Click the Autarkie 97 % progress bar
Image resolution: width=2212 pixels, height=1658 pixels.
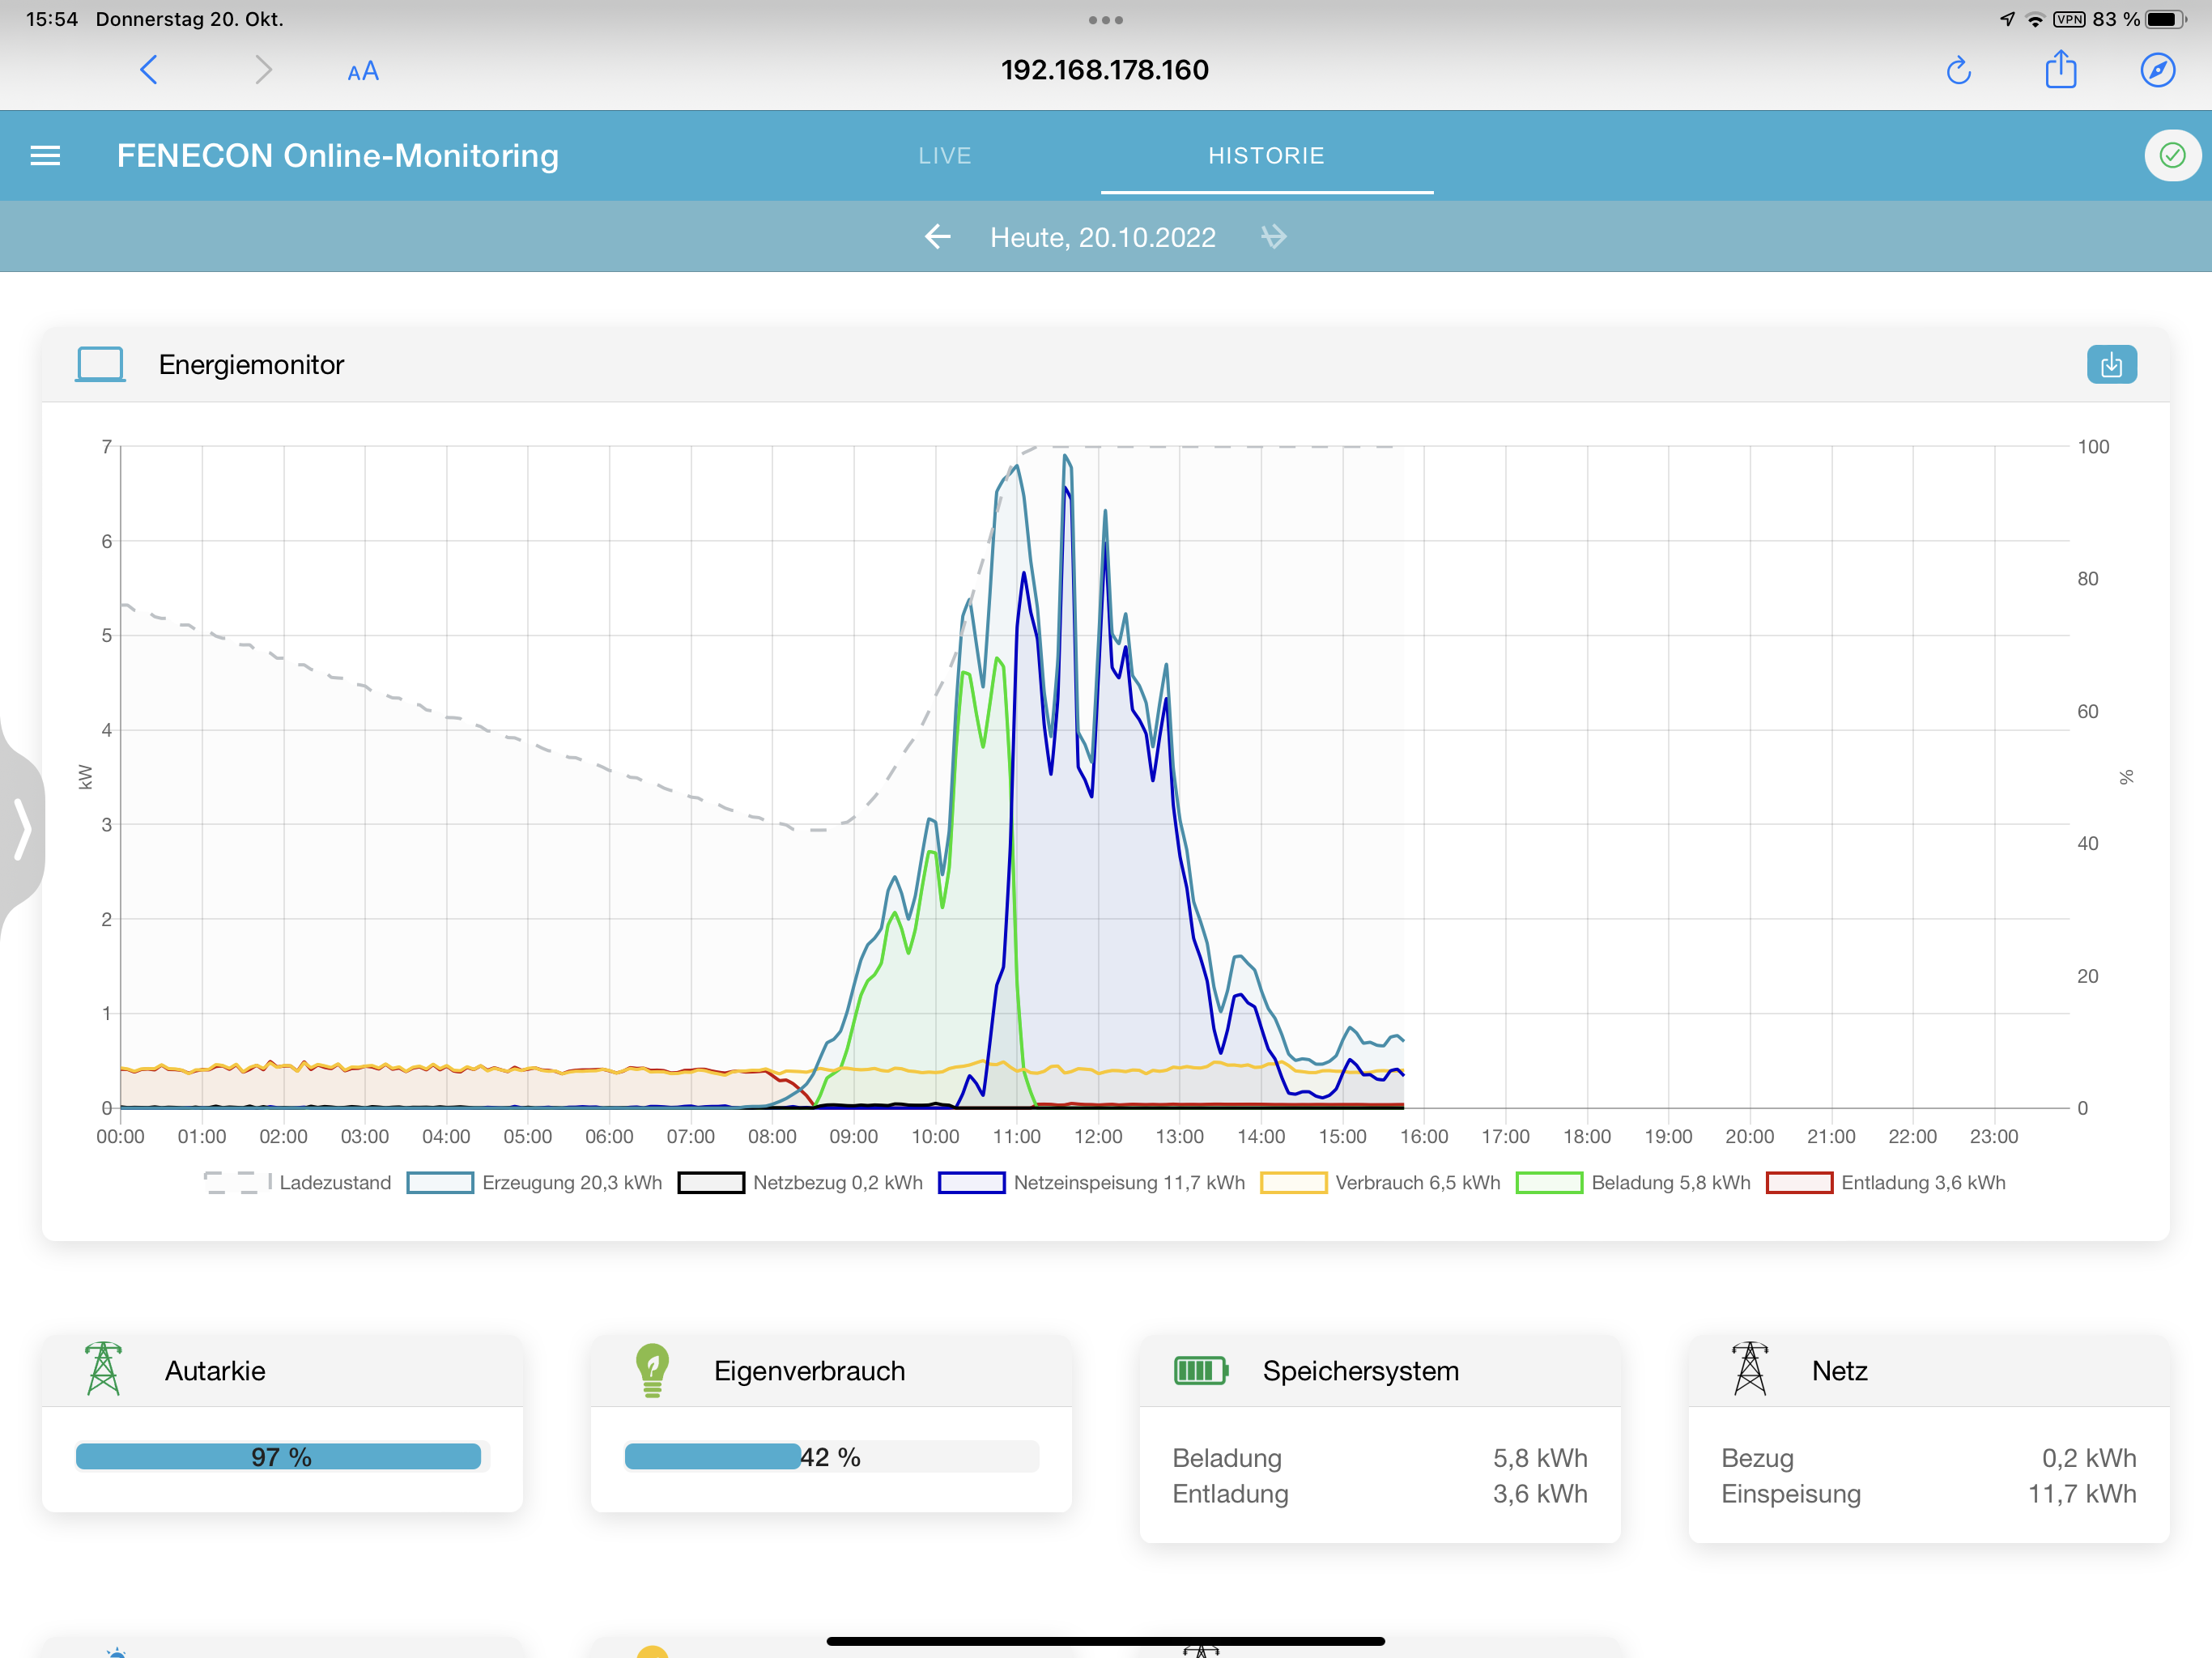point(279,1457)
